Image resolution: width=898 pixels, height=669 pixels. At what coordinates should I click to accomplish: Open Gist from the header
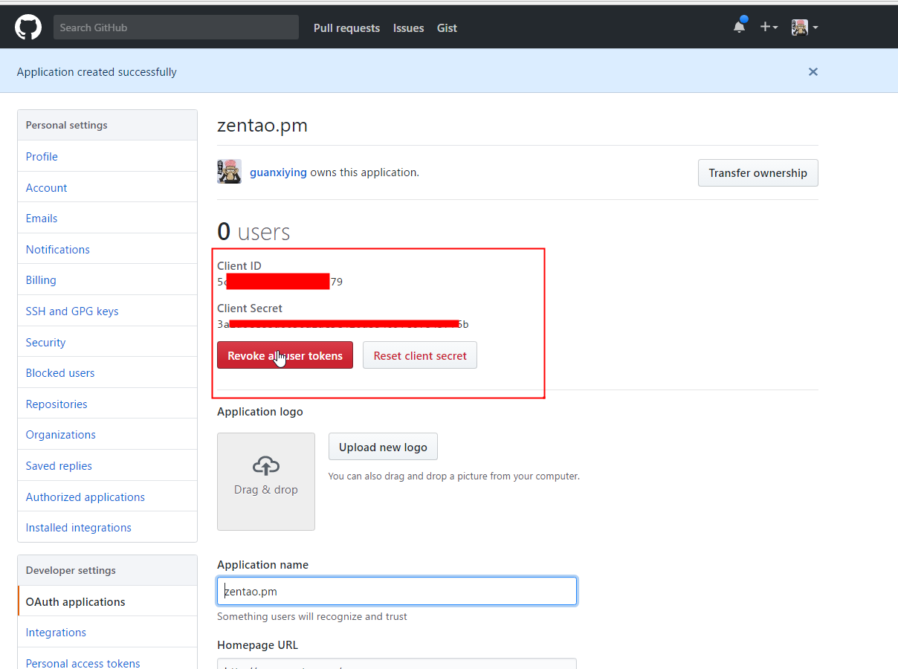coord(447,28)
